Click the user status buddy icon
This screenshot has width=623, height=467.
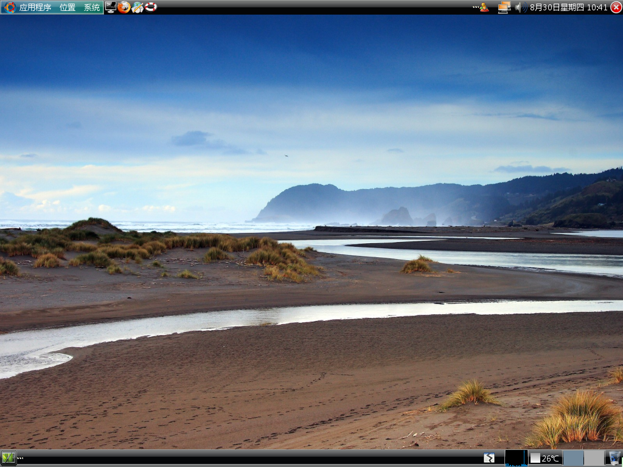[484, 7]
